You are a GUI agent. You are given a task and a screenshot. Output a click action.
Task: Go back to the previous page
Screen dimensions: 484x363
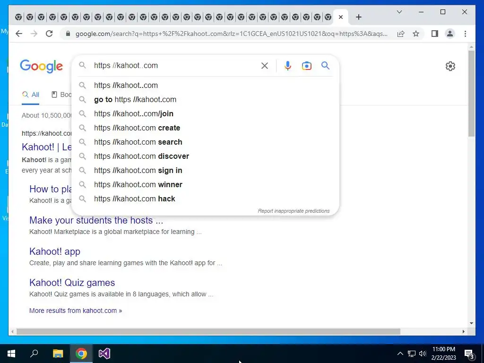[x=19, y=34]
